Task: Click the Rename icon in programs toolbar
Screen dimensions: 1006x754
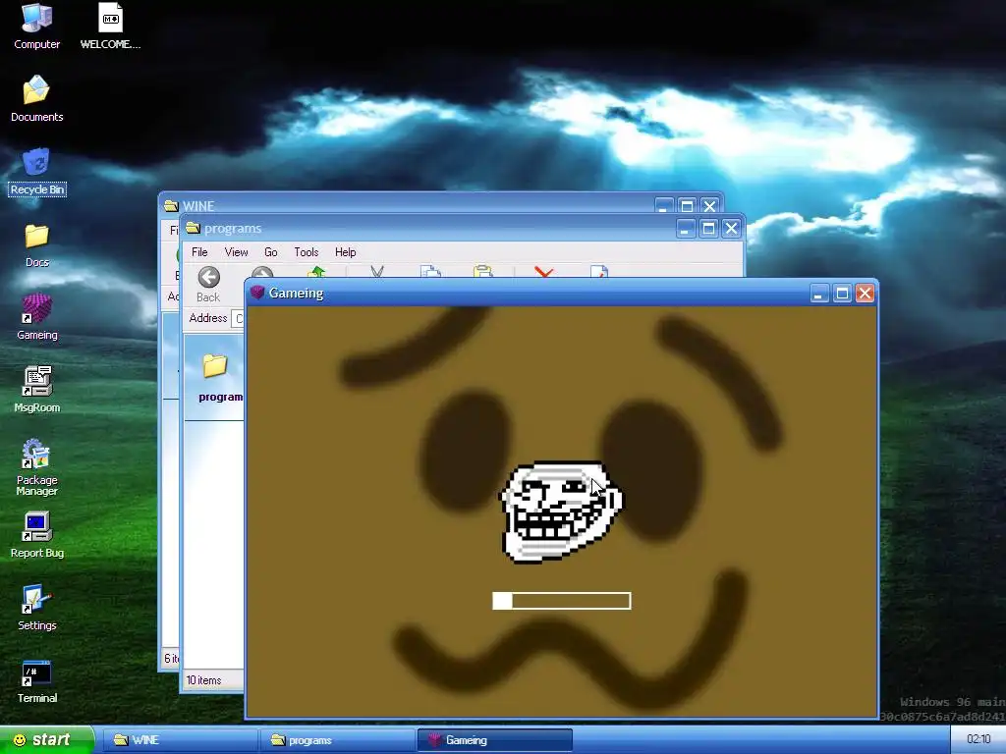Action: pos(598,272)
